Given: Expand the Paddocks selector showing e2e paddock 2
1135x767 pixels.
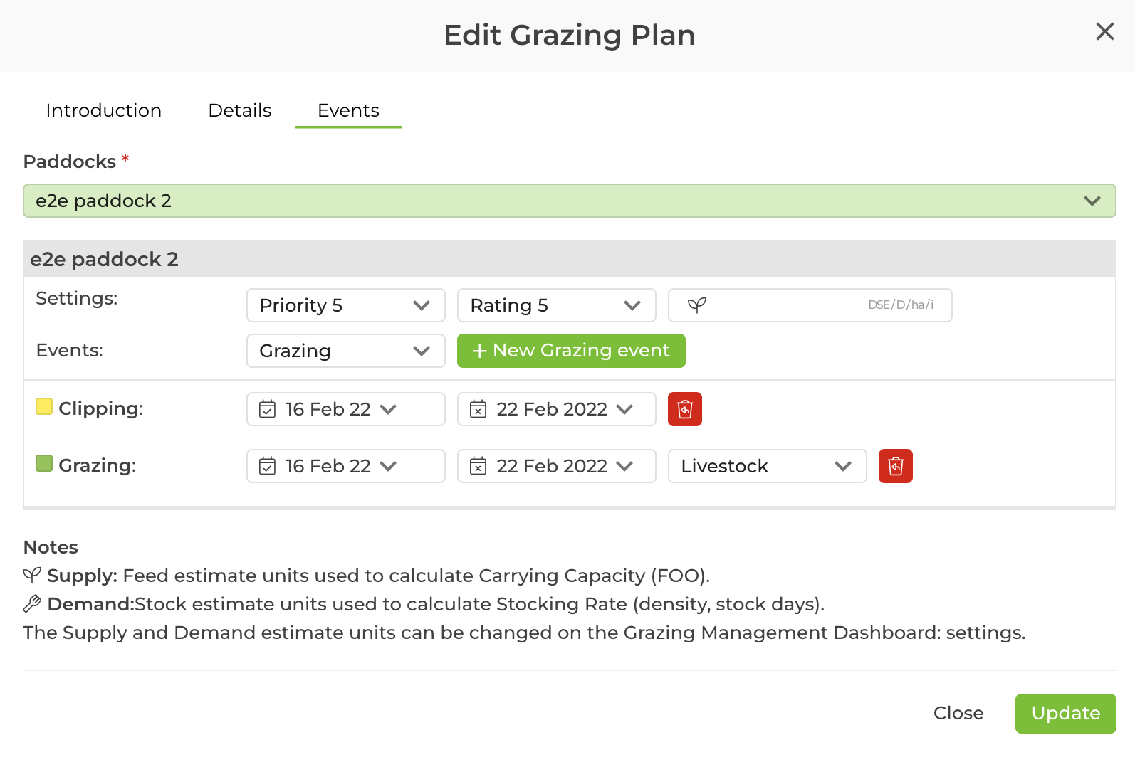Looking at the screenshot, I should 569,201.
